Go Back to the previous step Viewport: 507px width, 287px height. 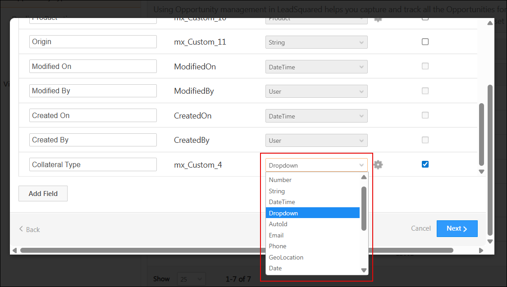tap(29, 229)
